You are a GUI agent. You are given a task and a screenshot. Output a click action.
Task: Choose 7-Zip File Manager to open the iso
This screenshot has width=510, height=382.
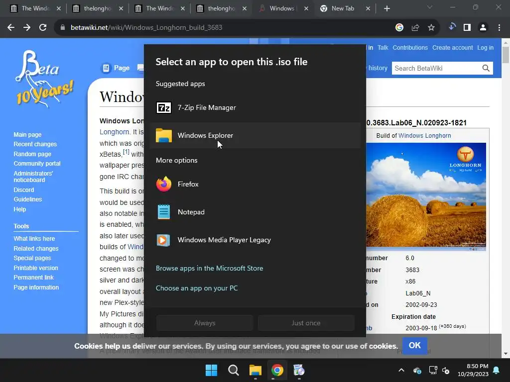(x=255, y=107)
